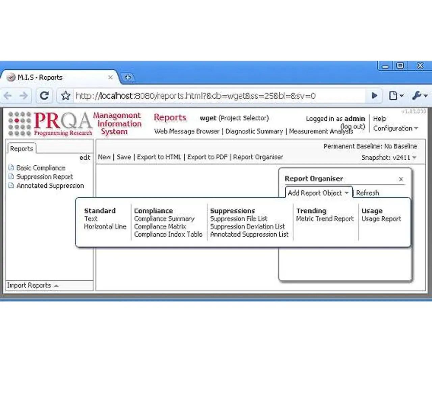Click the browser reload icon

pyautogui.click(x=44, y=96)
